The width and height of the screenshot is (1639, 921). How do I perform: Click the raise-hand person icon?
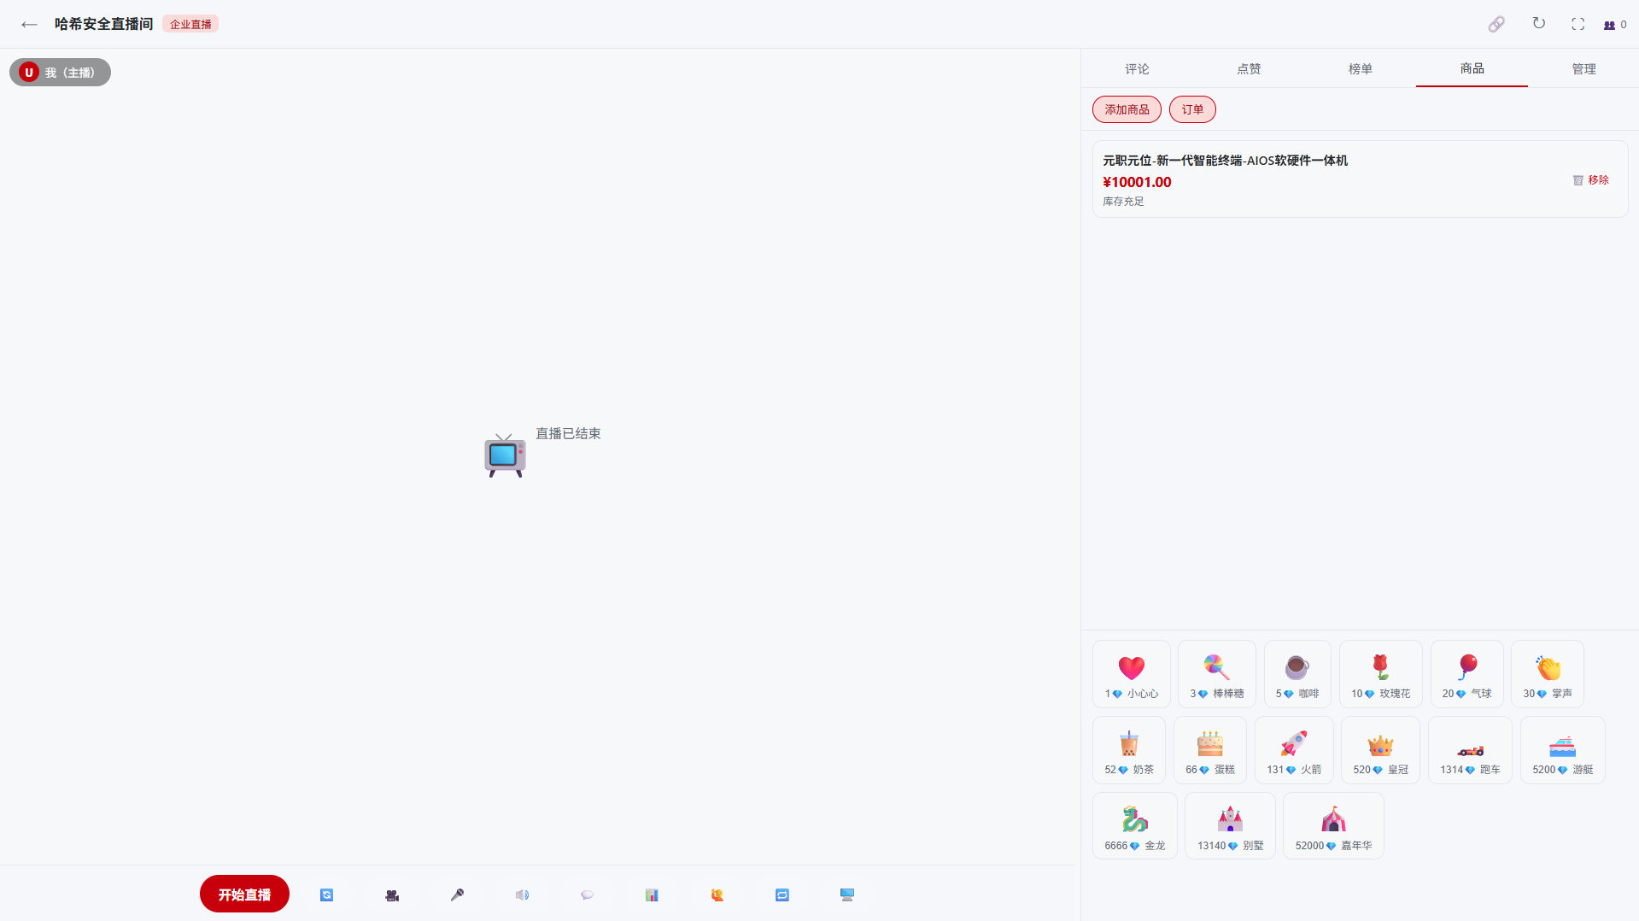[x=717, y=895]
